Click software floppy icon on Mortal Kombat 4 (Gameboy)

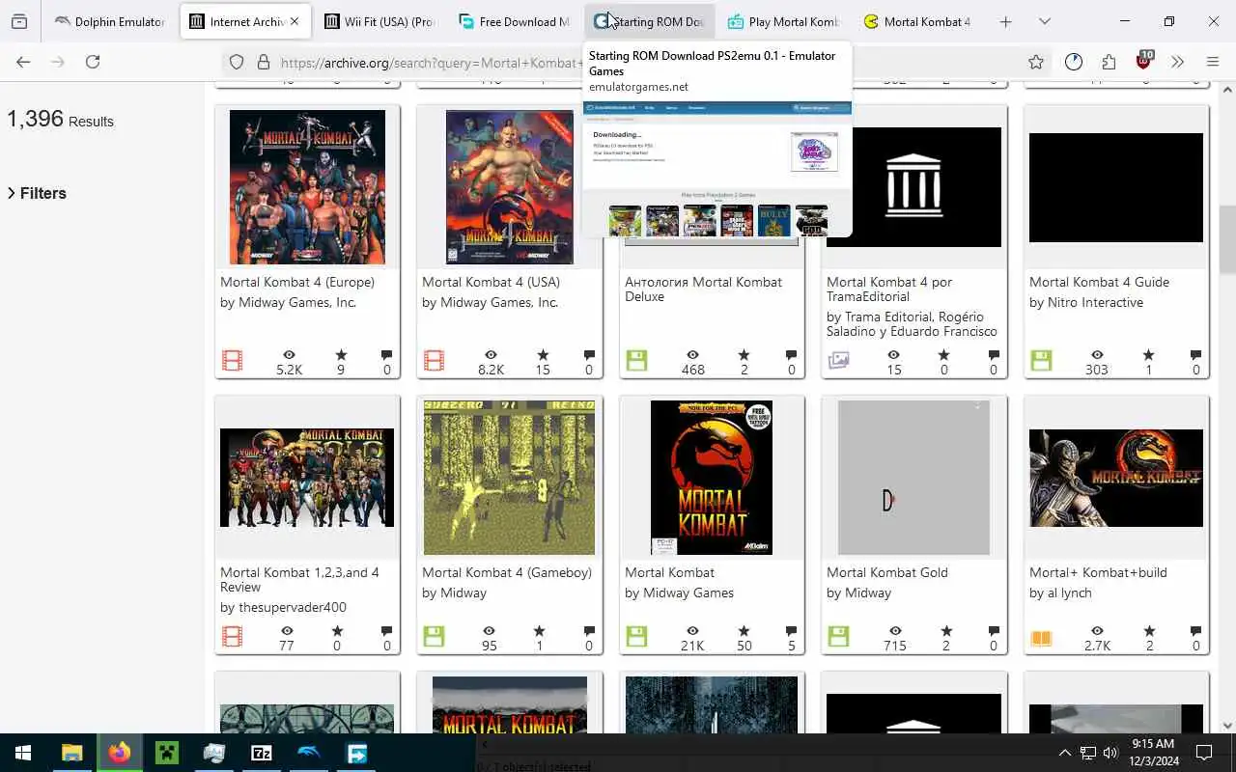point(434,637)
